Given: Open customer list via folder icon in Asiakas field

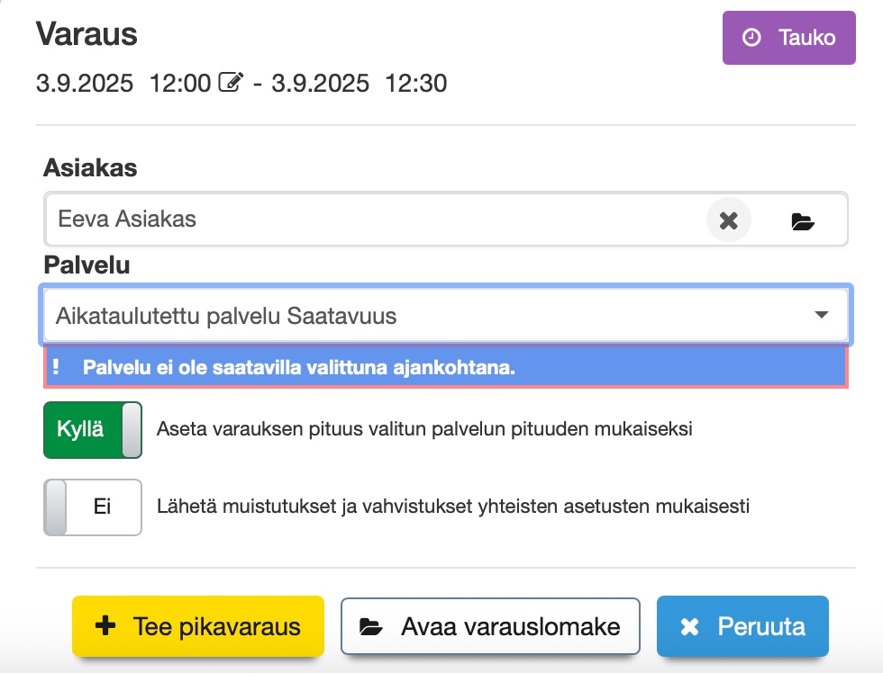Looking at the screenshot, I should [802, 220].
